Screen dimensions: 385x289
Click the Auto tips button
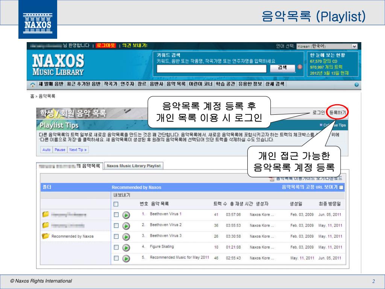click(x=46, y=150)
